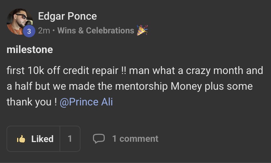Click the speech bubble comment icon
This screenshot has width=271, height=163.
98,138
